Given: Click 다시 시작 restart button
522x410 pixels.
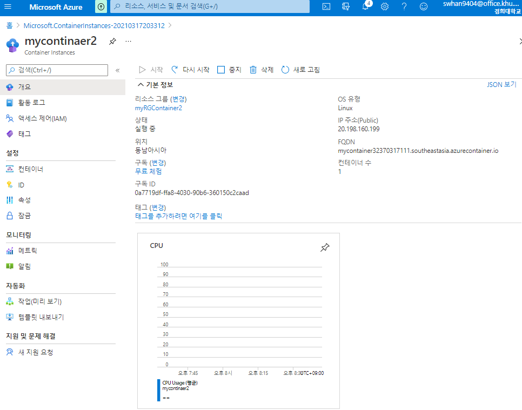Looking at the screenshot, I should [190, 70].
